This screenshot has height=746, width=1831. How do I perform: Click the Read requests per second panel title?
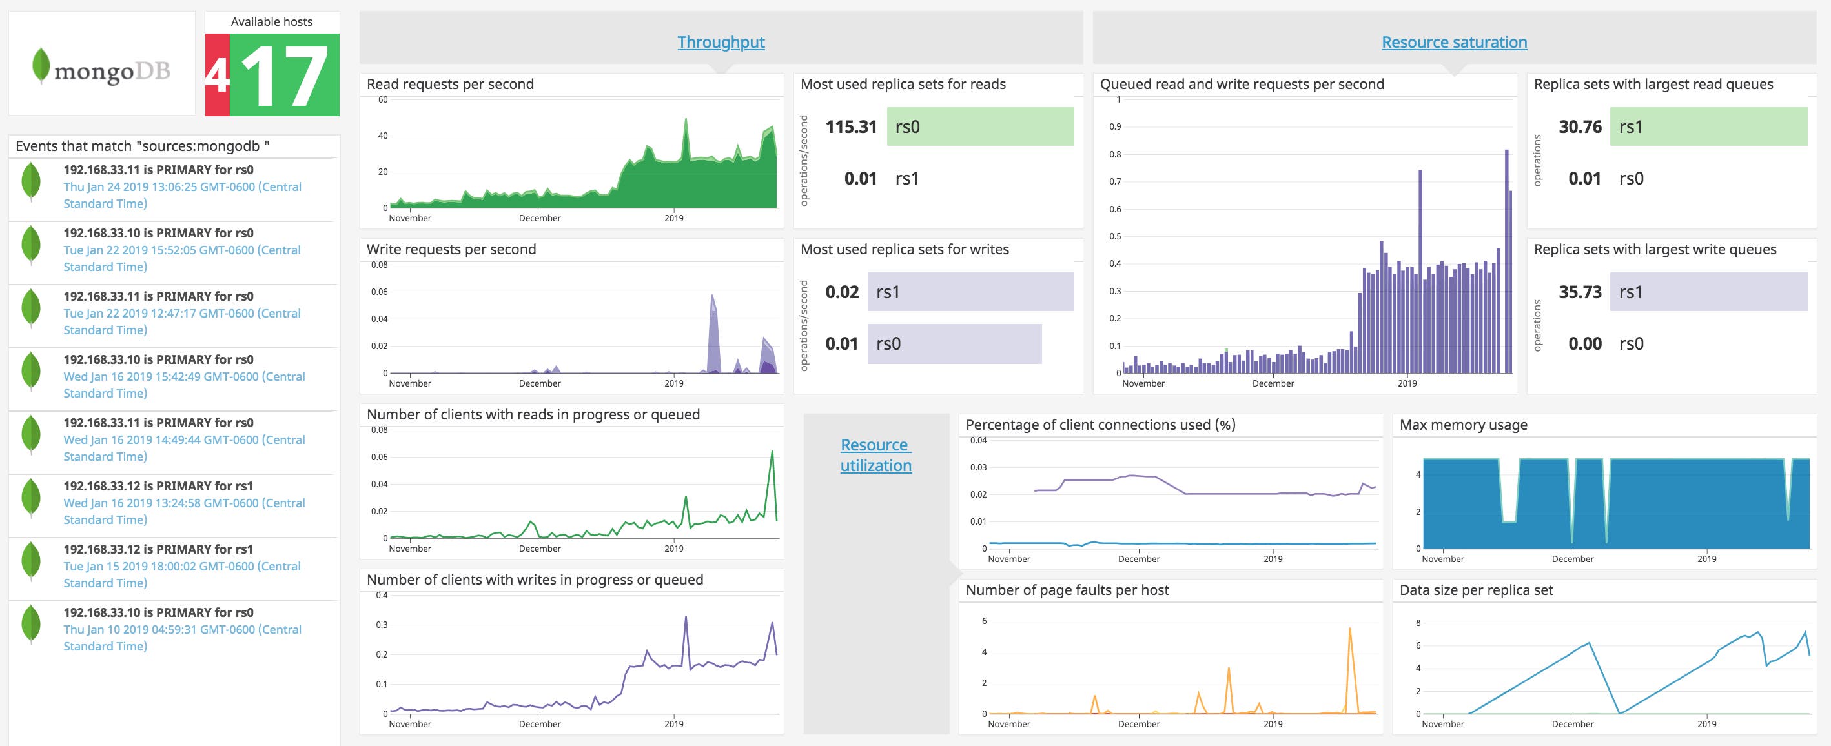(x=450, y=83)
